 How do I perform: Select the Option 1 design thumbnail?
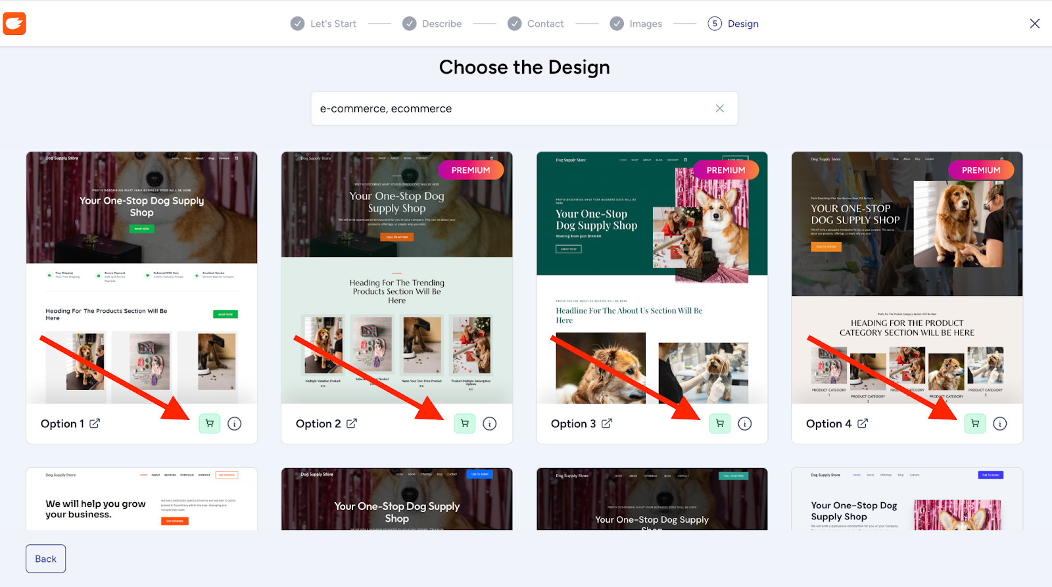click(142, 277)
